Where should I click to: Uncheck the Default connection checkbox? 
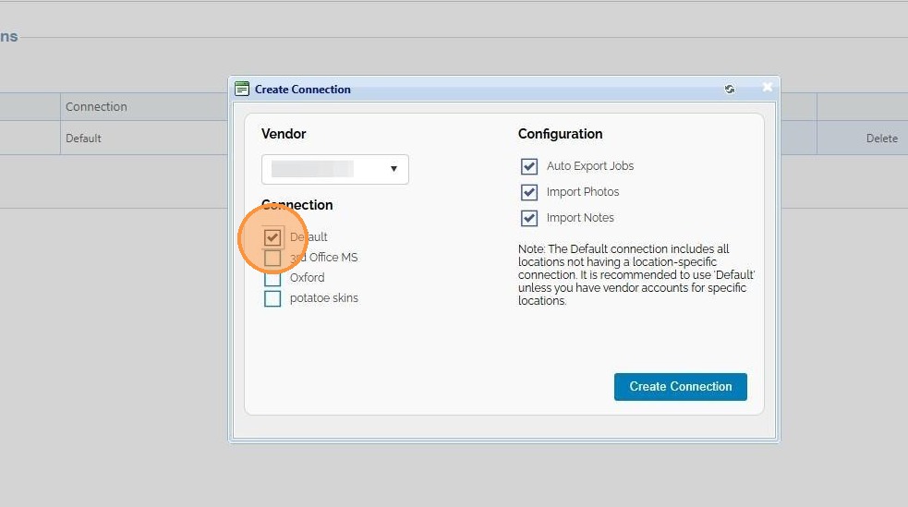tap(272, 237)
